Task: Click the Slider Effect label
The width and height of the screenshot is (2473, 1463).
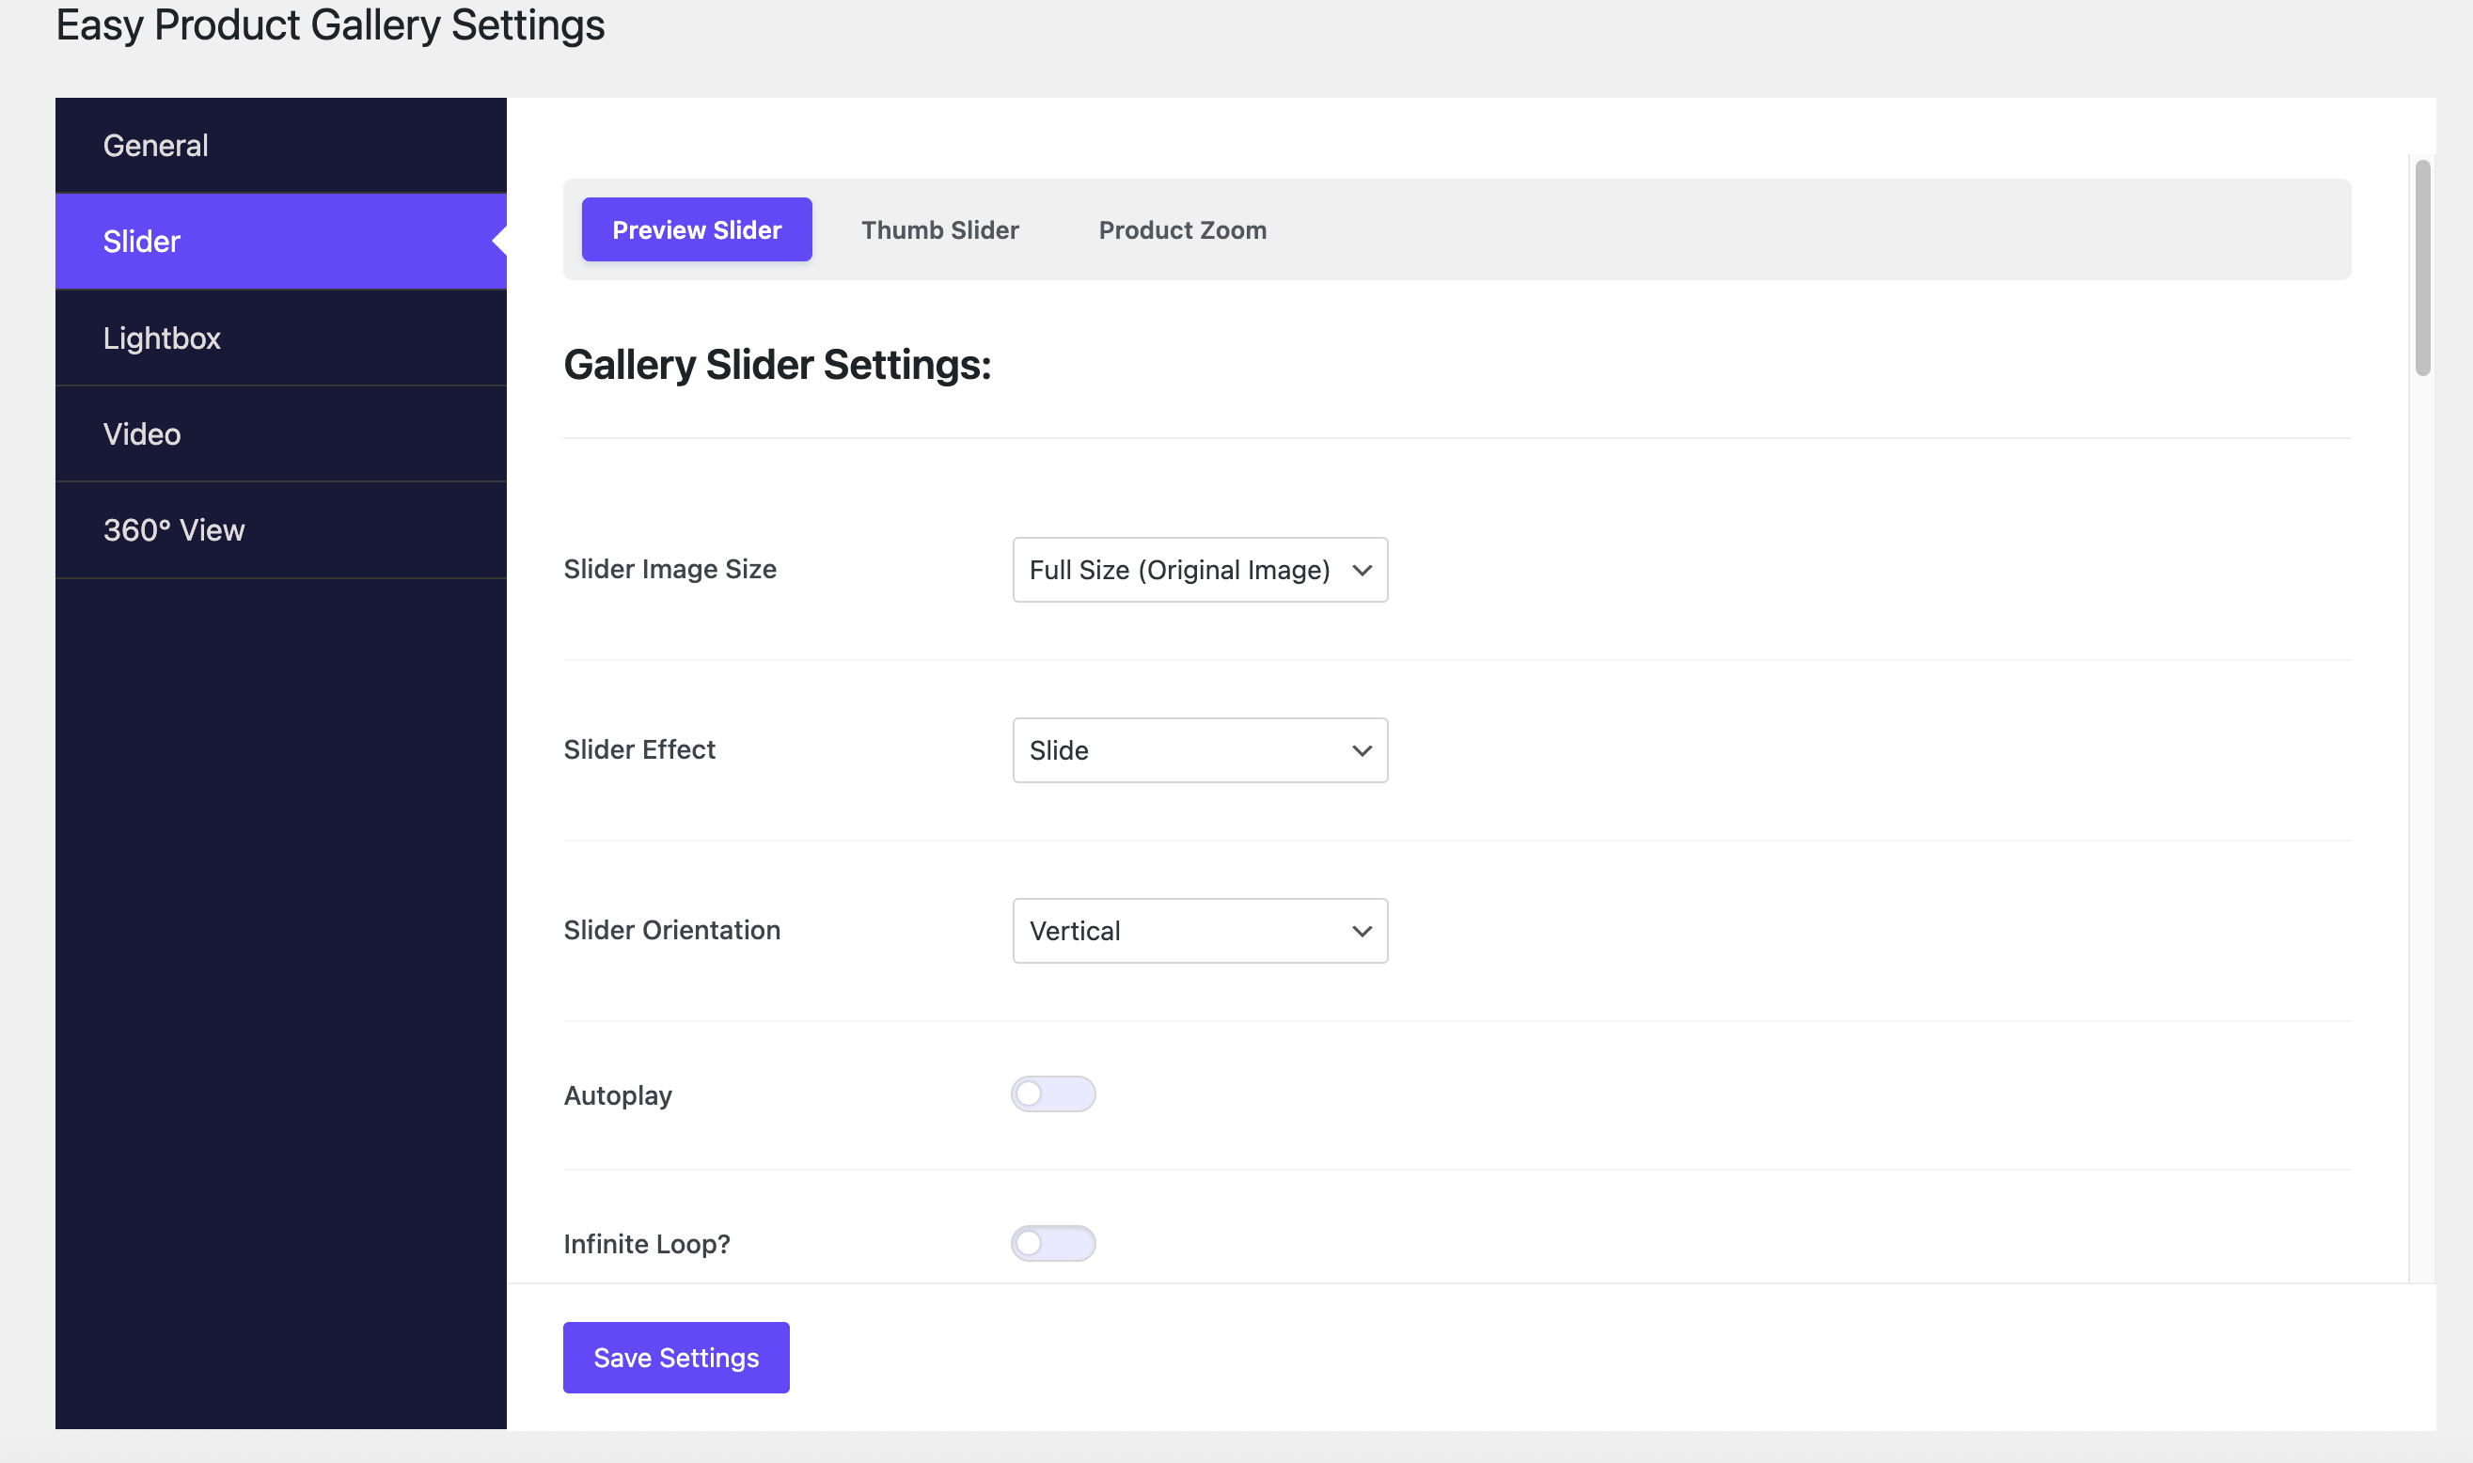Action: pyautogui.click(x=638, y=749)
